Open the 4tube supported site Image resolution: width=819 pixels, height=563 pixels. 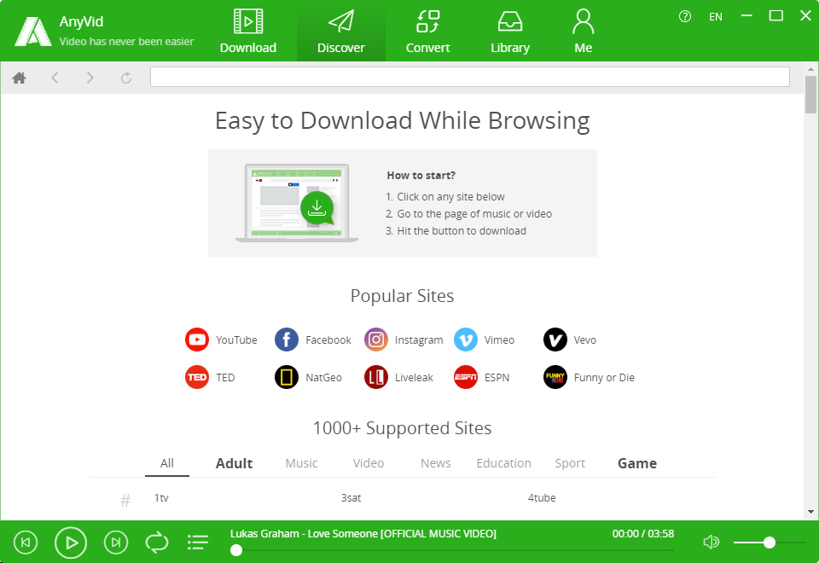[x=542, y=497]
